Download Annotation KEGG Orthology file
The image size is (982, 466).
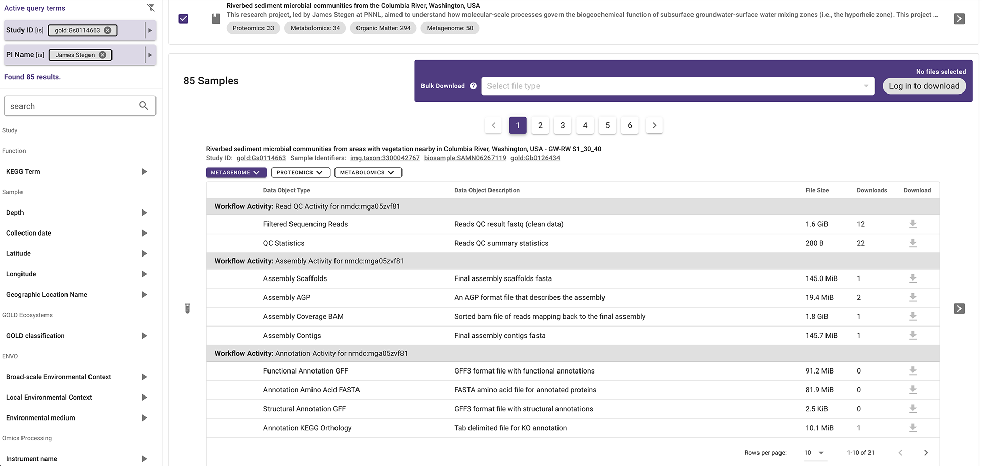(x=913, y=428)
